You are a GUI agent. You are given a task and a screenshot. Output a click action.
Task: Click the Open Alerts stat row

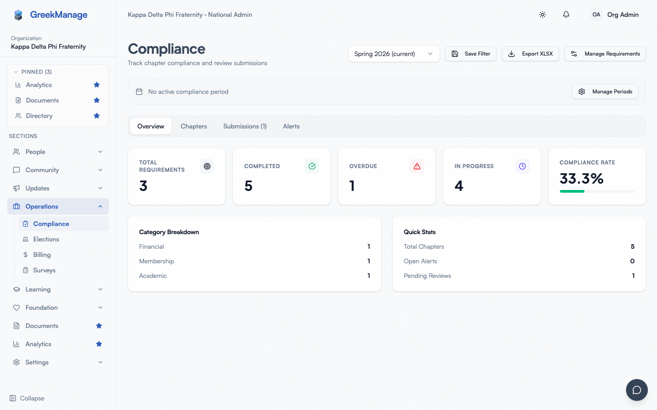coord(519,261)
